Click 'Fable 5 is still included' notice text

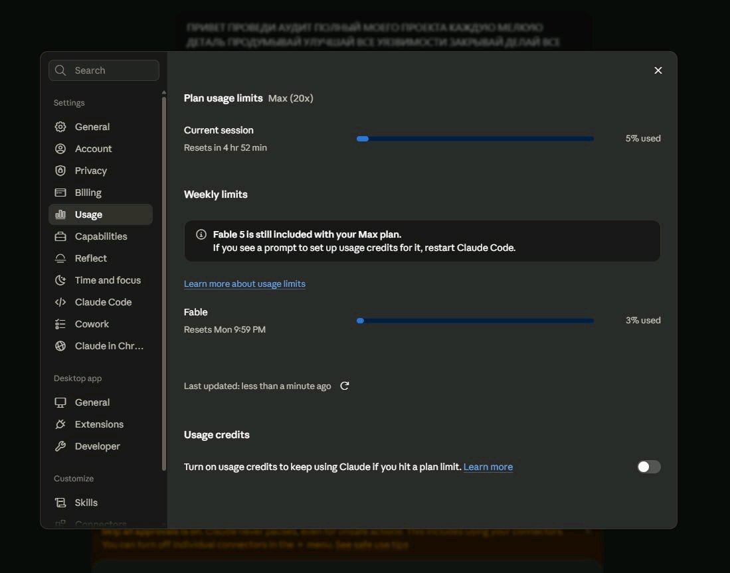click(x=307, y=234)
